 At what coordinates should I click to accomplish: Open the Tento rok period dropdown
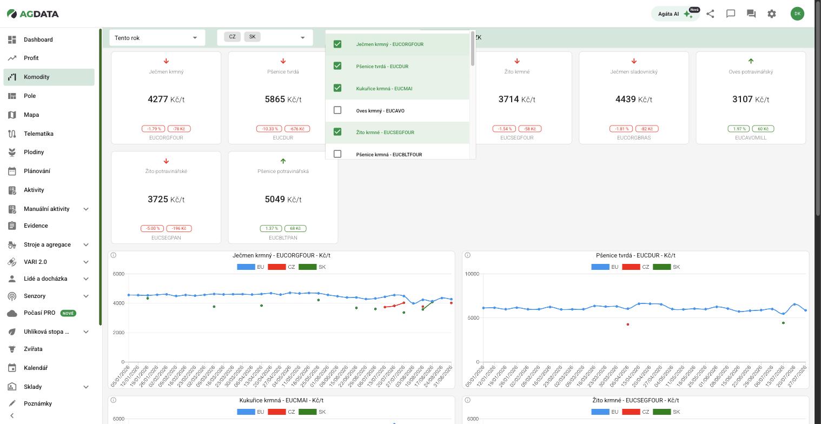157,38
